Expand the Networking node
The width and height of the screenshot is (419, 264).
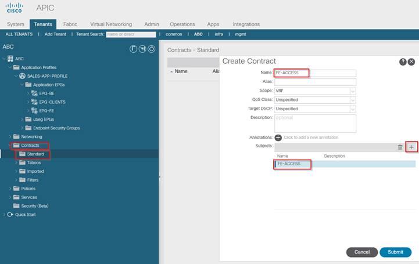pyautogui.click(x=10, y=136)
